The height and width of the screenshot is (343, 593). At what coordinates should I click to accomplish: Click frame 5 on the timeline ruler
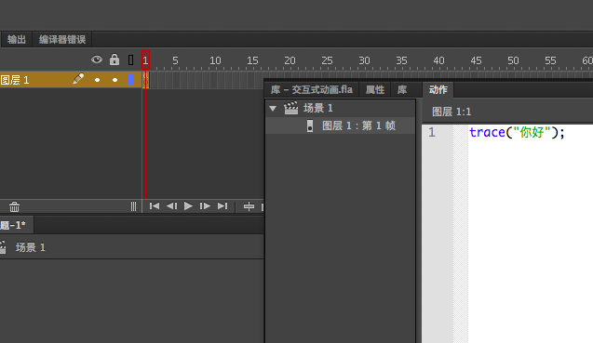coord(175,60)
